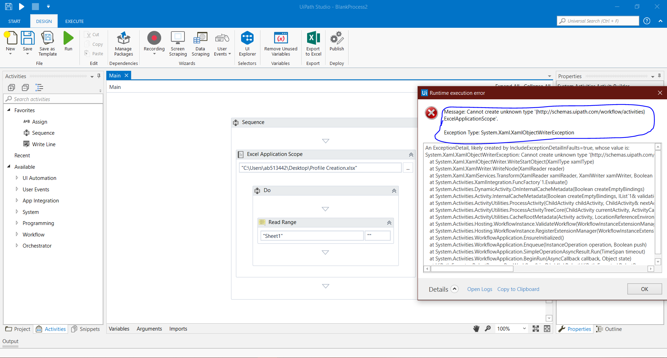
Task: Activate the pan hand tool
Action: (476, 328)
